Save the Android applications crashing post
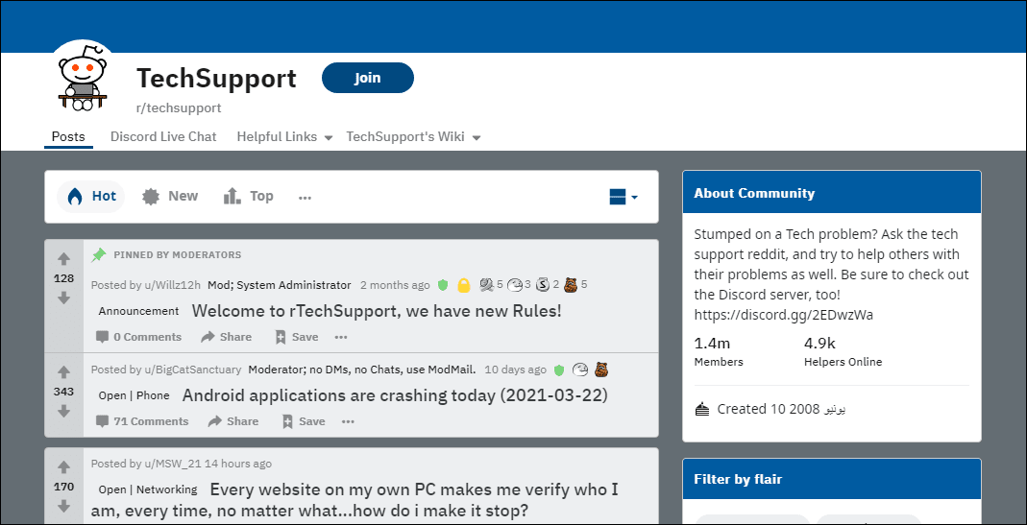The height and width of the screenshot is (525, 1027). (304, 421)
